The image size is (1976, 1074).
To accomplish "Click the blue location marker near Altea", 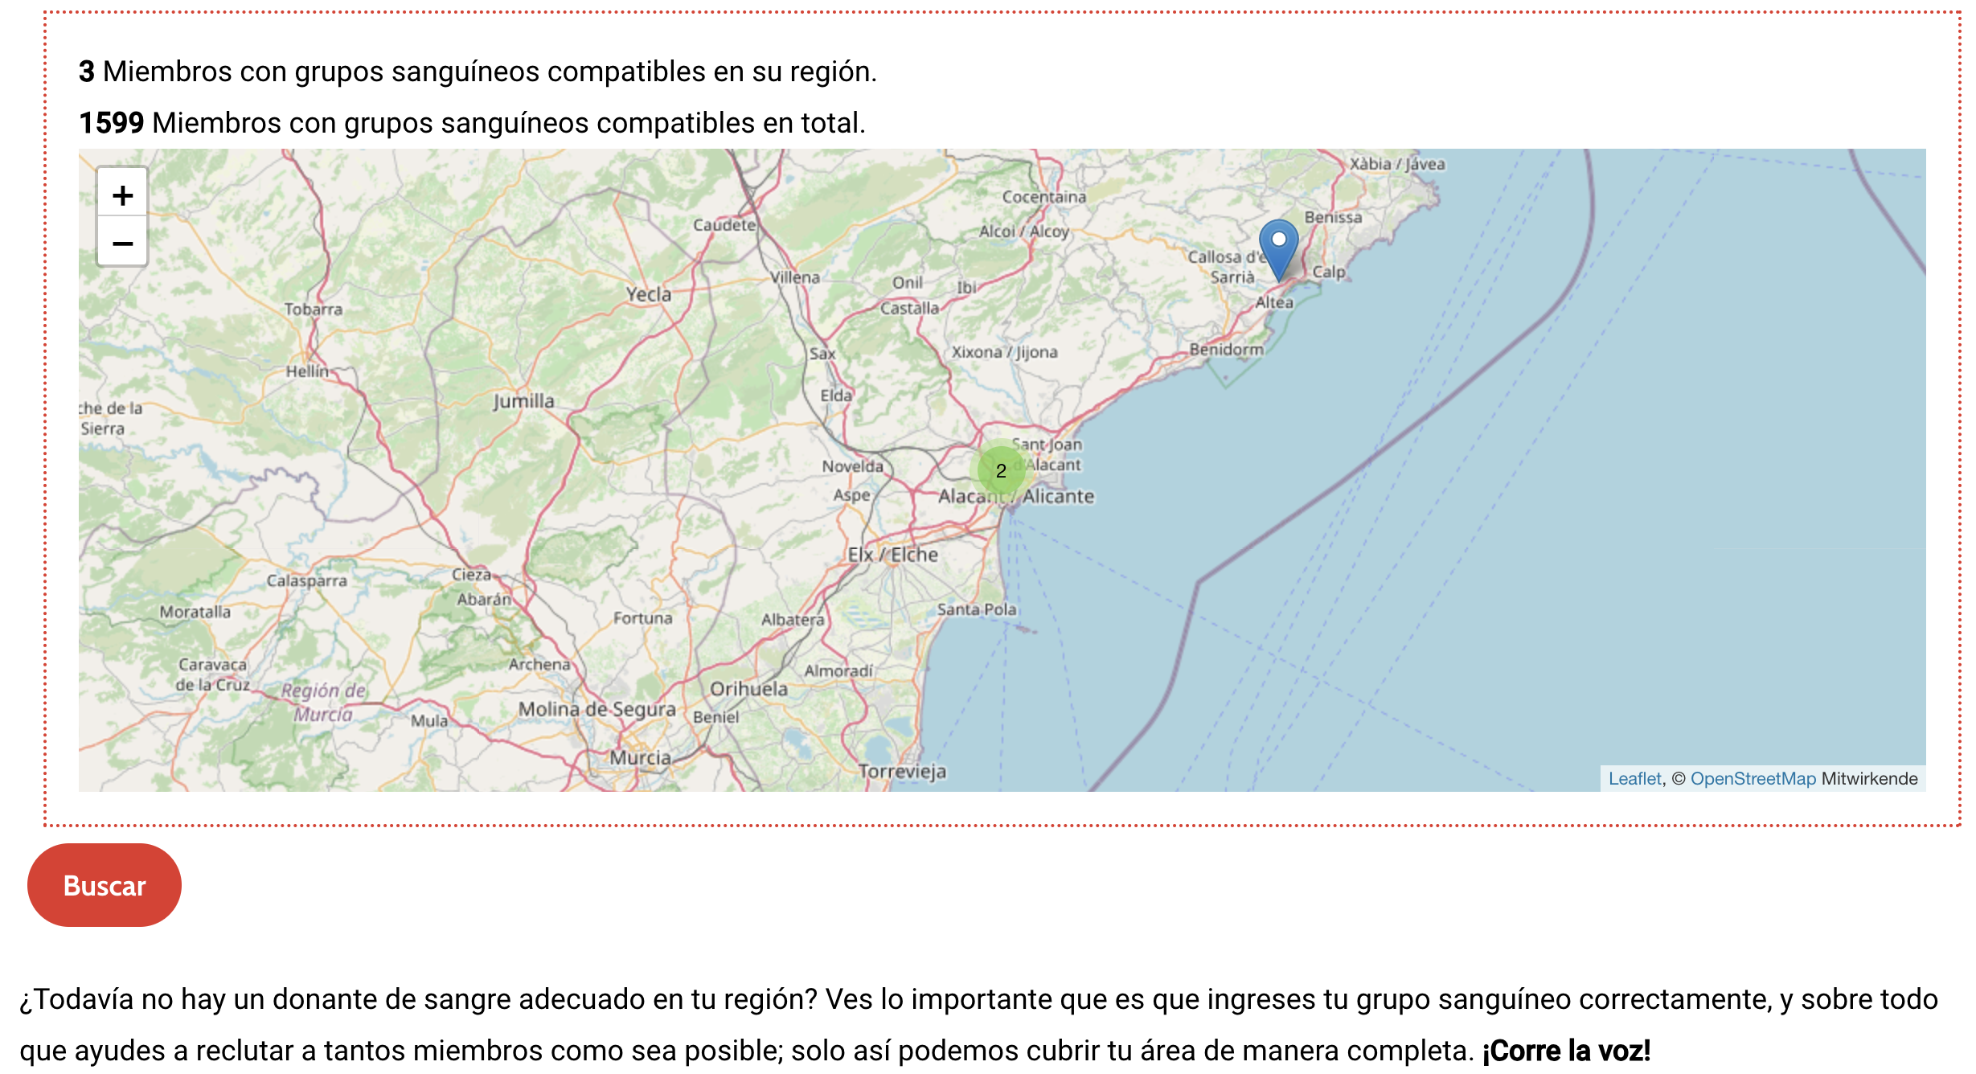I will pyautogui.click(x=1278, y=246).
